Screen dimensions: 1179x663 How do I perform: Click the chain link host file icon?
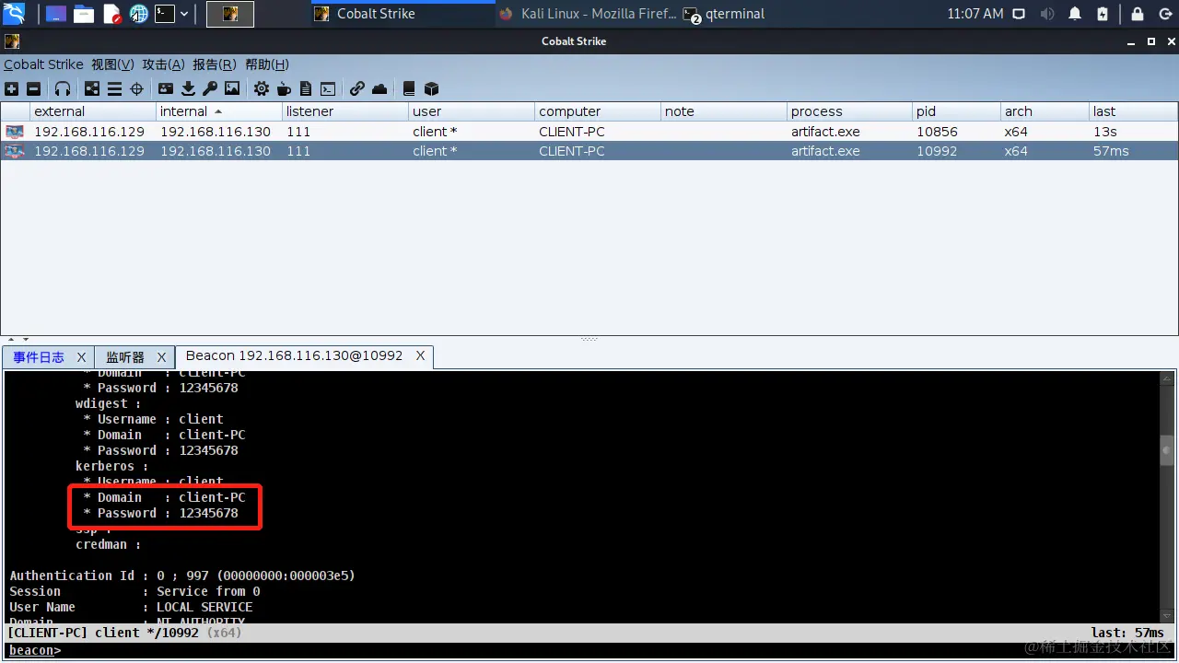click(x=357, y=88)
